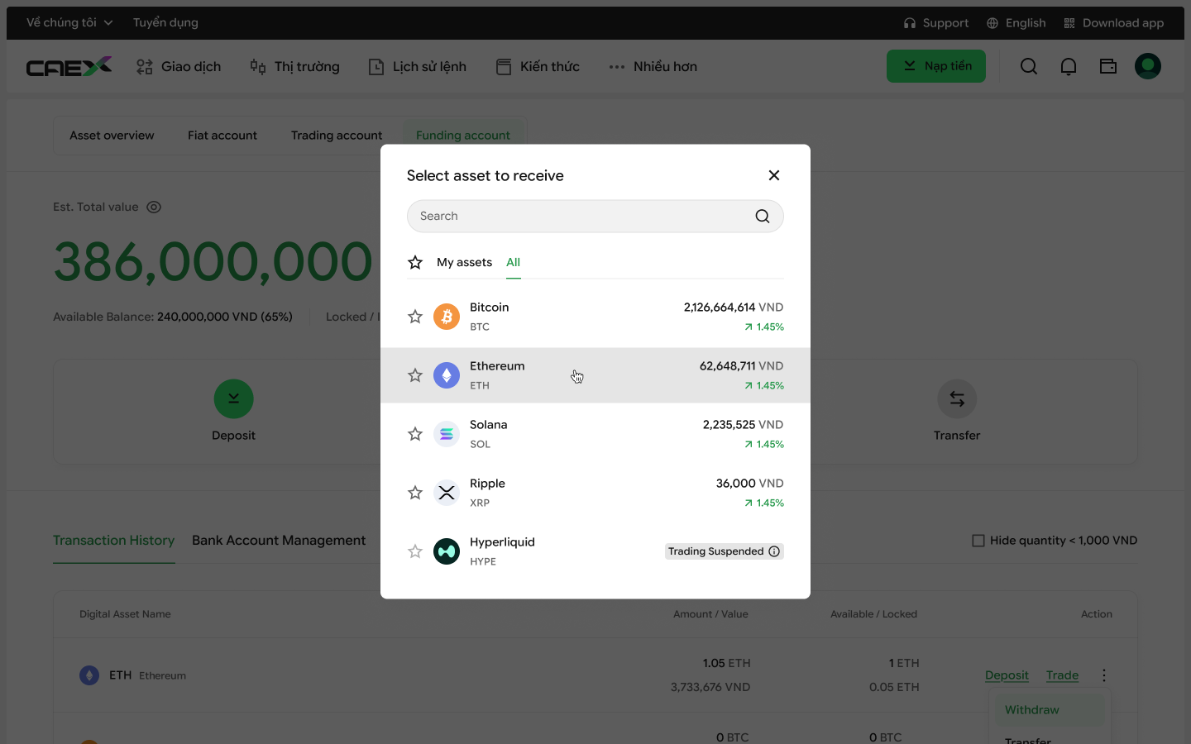1191x744 pixels.
Task: Click the green Deposit circle icon
Action: pos(233,399)
